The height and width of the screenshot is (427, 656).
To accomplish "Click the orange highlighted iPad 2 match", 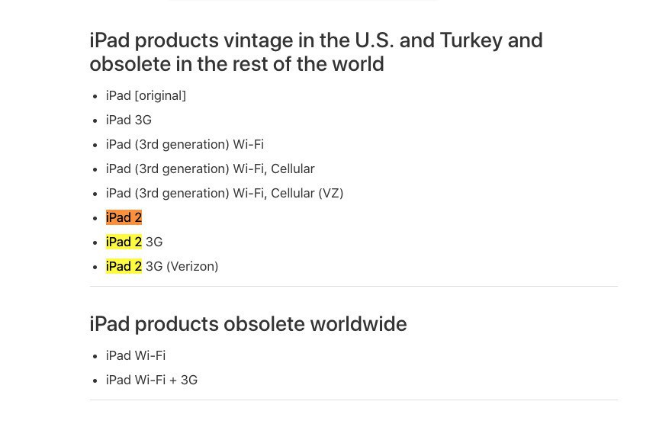I will click(124, 217).
